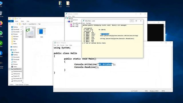Open the View menu in Notepad

[x=67, y=45]
